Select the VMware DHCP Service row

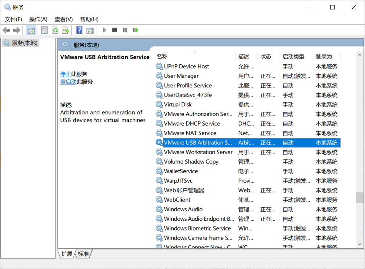[x=248, y=123]
